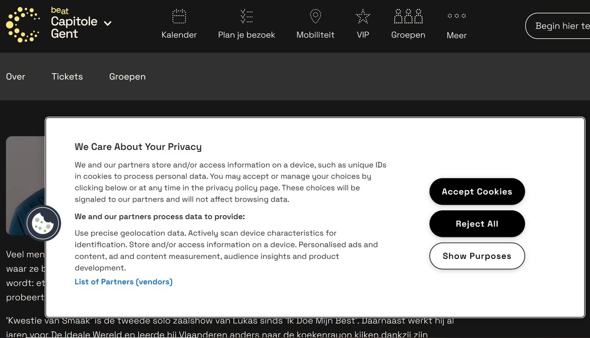Click the 'Kwestie van Smaak' paragraph text
Screen dimensions: 590x338
[x=230, y=328]
